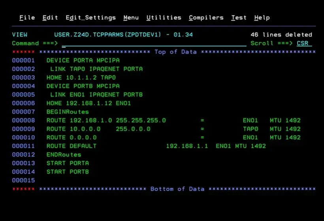Click the dataset name USER.Z24D.TCPPARMS(ZPDTDEV1)
This screenshot has width=324, height=221.
pos(107,35)
